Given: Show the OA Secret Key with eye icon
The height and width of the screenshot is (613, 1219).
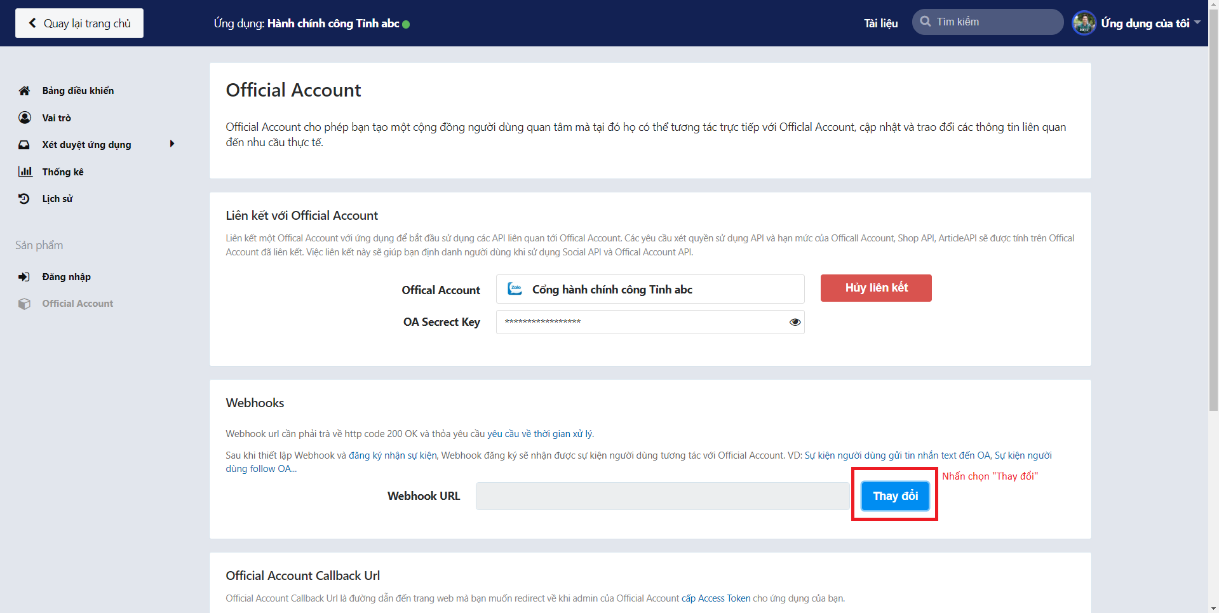Looking at the screenshot, I should [x=795, y=322].
